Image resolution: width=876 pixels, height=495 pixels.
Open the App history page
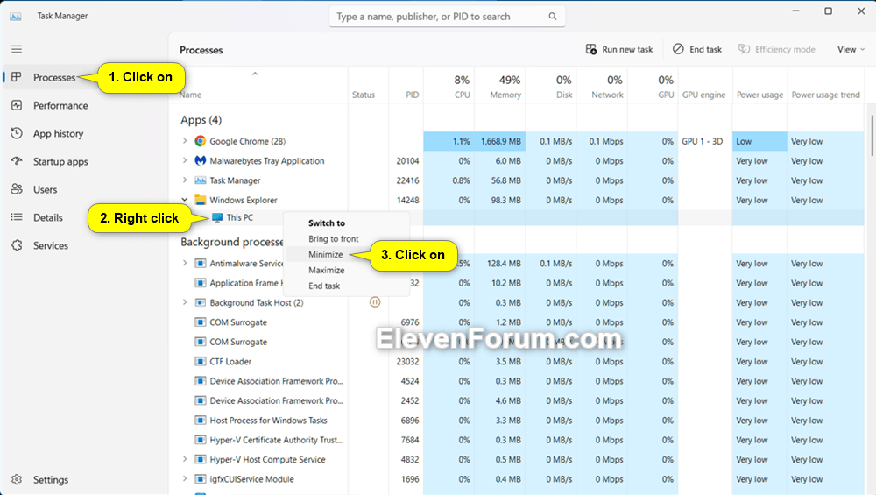[58, 133]
